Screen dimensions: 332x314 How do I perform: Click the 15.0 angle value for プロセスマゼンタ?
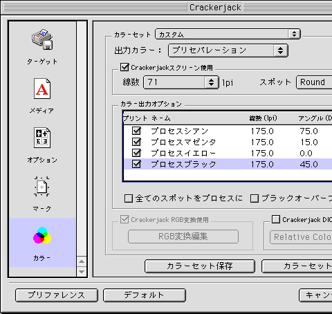(x=309, y=142)
